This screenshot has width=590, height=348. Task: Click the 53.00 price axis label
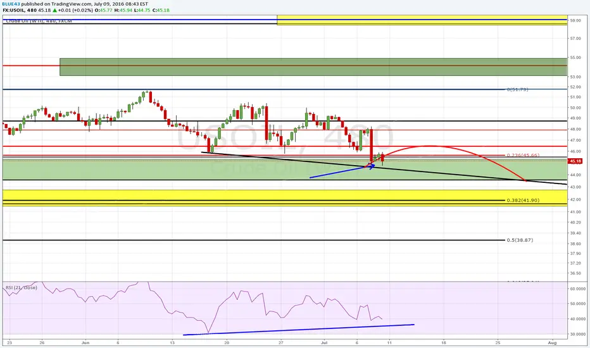coord(575,77)
